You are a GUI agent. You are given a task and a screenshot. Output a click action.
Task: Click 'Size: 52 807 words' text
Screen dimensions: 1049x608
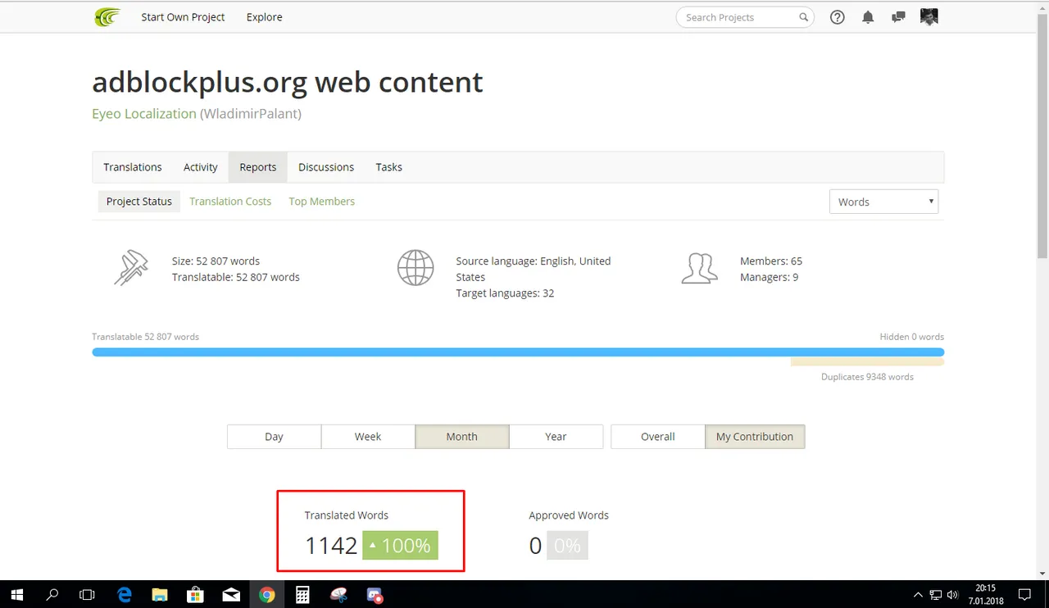click(216, 261)
